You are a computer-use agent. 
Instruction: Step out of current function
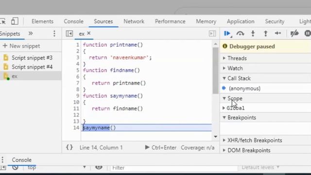pyautogui.click(x=266, y=34)
